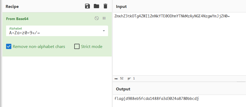246x107 pixels.
Task: Click the character count icon
Action: point(116,79)
